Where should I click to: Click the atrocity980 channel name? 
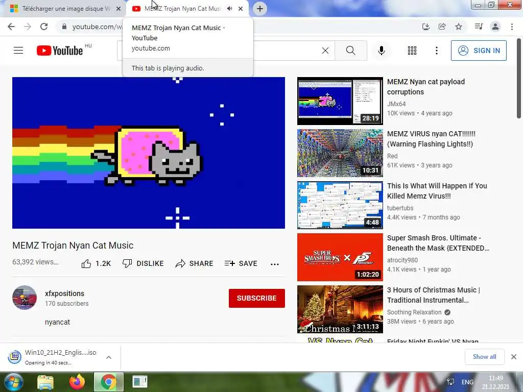pos(402,260)
